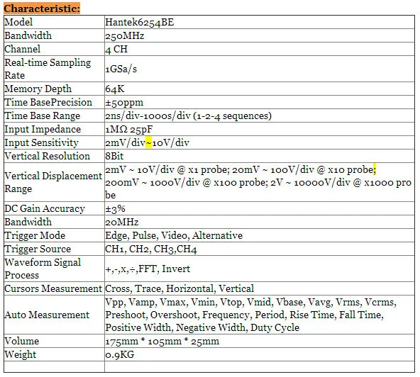Viewport: 420px width, 377px height.
Task: Click the '64K' value
Action: pos(115,89)
